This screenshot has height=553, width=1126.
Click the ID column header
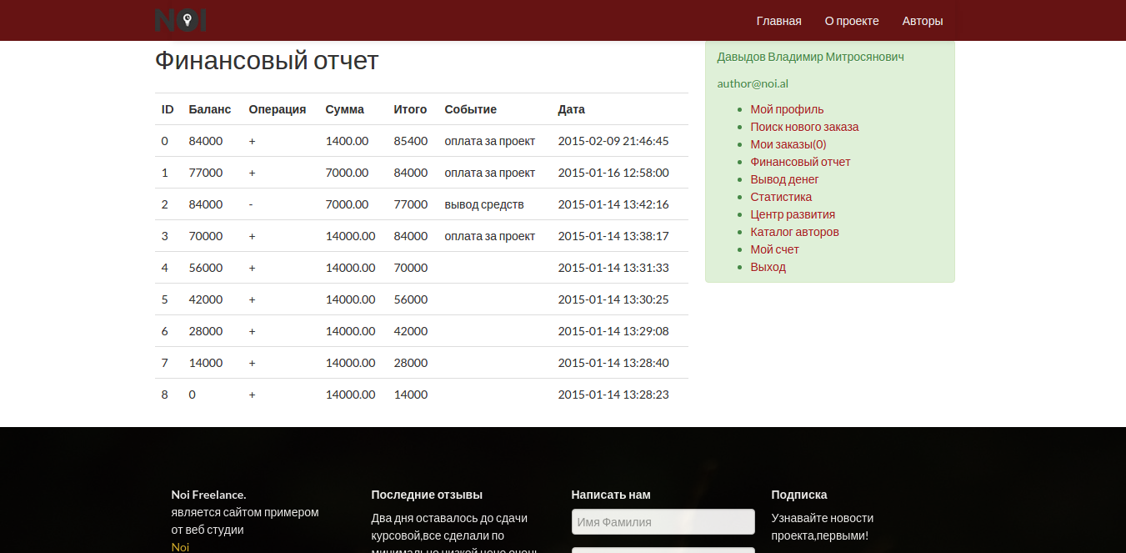(168, 109)
